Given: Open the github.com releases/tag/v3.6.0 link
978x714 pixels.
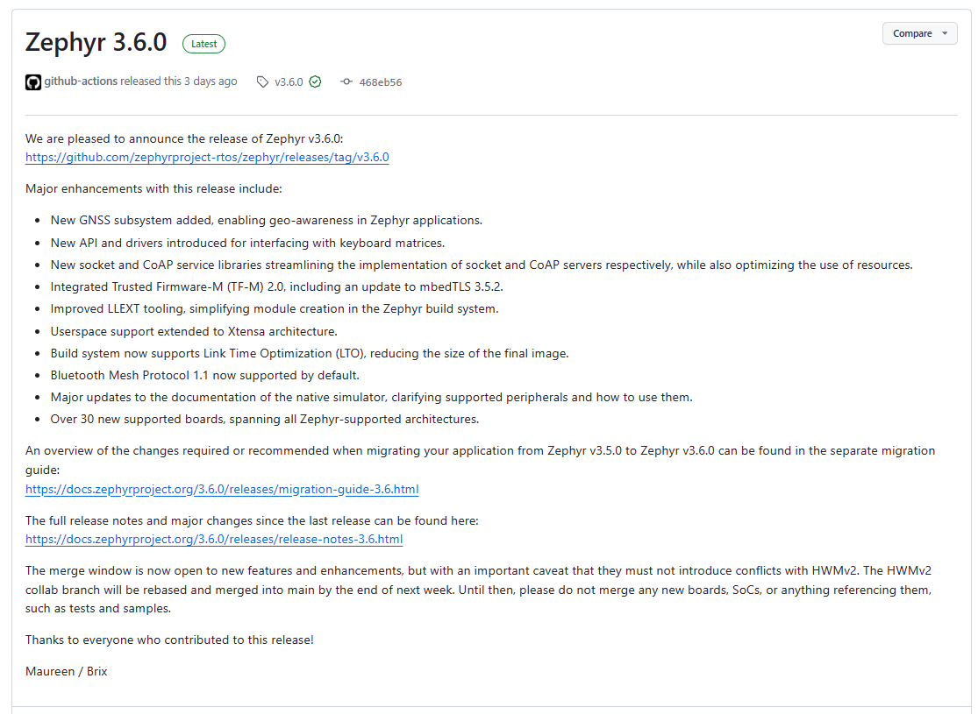Looking at the screenshot, I should [x=207, y=158].
